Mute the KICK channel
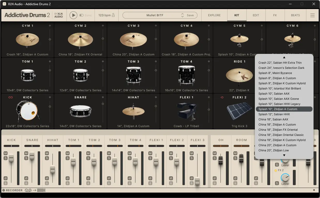Screen dimensions: 320x198 (5, 153)
